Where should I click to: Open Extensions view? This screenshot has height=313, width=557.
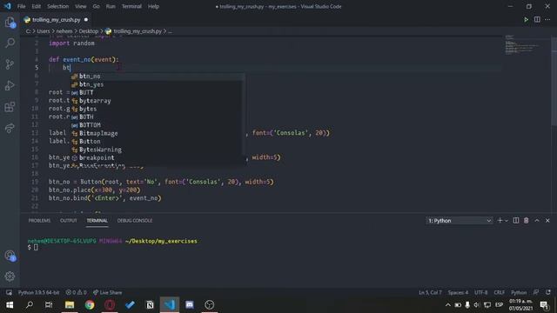[10, 107]
